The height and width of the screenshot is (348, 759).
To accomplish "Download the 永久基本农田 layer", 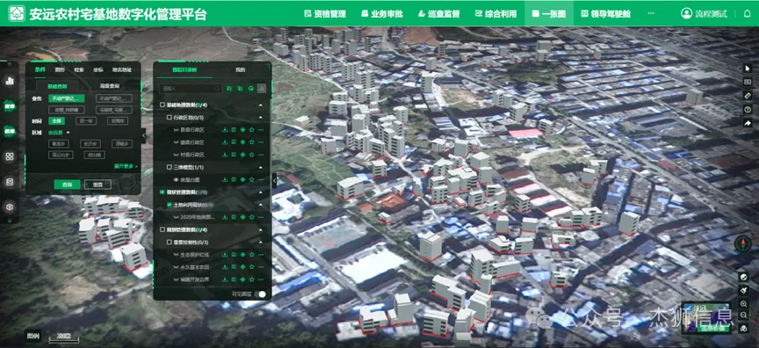I will [x=225, y=267].
